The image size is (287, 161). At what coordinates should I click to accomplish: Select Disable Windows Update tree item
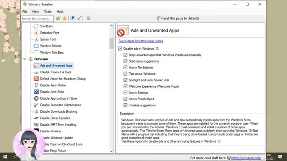58,138
